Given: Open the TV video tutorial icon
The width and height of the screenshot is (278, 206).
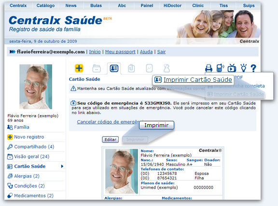Looking at the screenshot, I should 232,68.
